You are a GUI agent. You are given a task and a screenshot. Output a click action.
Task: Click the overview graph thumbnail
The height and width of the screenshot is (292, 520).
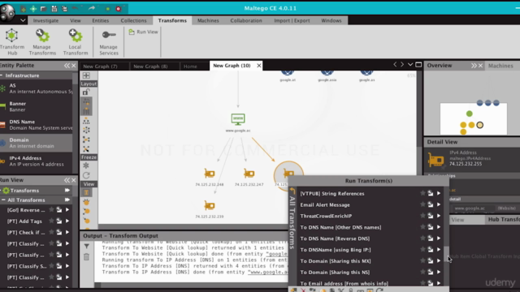click(473, 119)
